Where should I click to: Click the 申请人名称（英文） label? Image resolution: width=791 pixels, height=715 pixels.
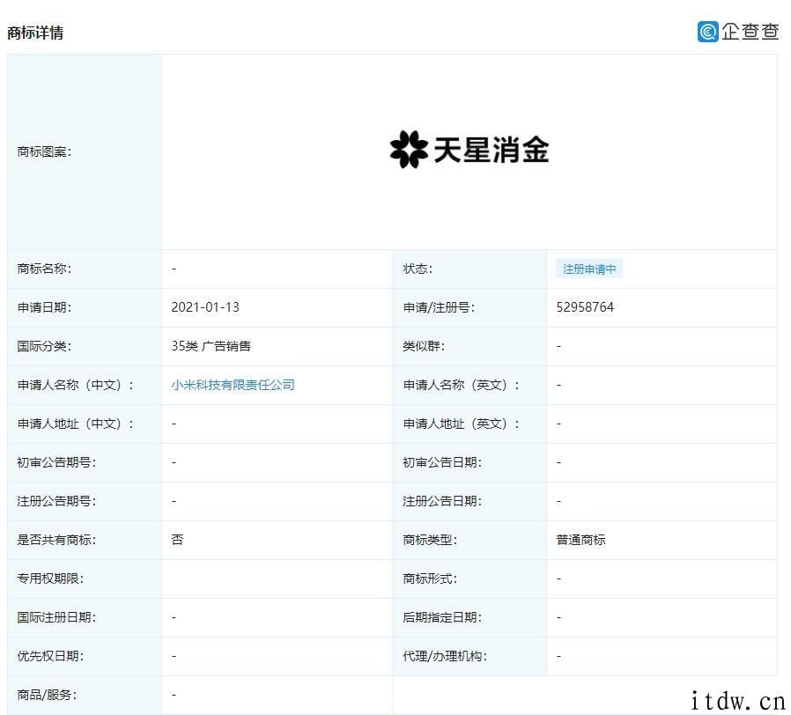tap(461, 385)
